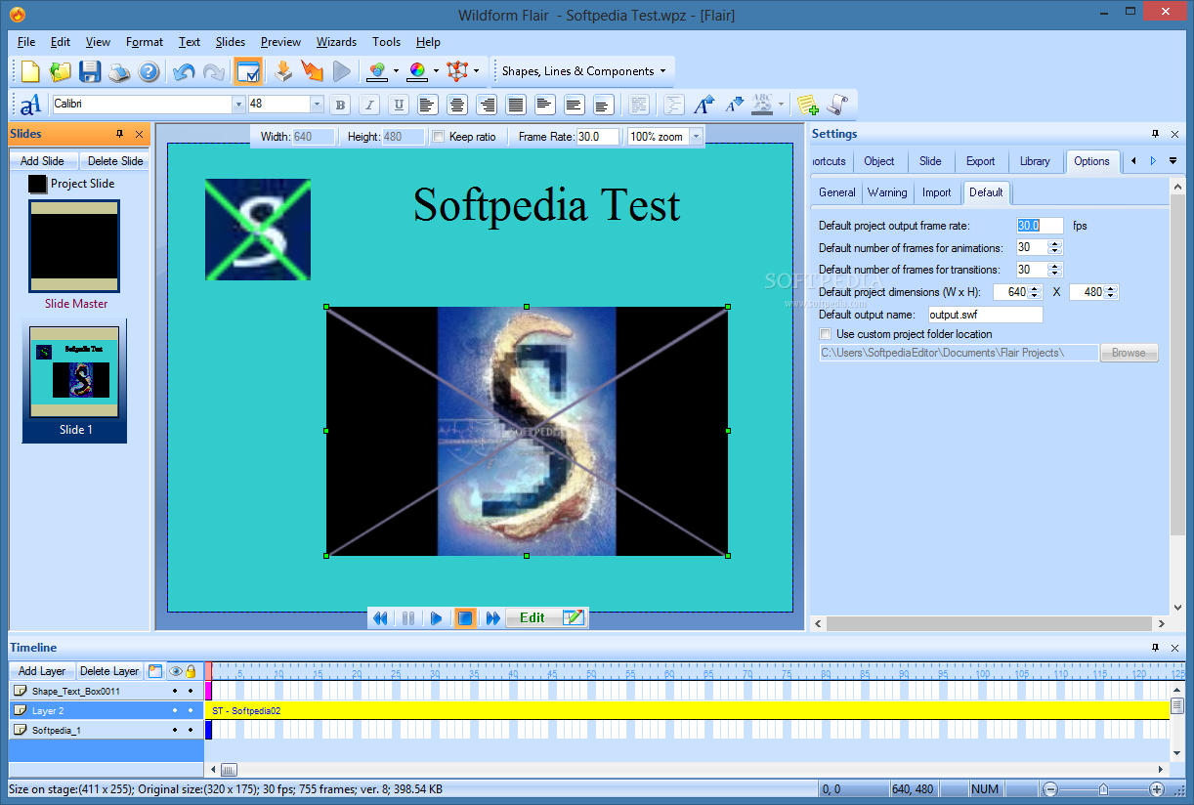The image size is (1194, 805).
Task: Select the Warning sub-tab
Action: pos(887,192)
